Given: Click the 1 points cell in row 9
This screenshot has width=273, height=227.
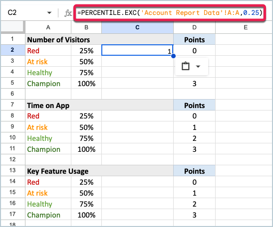Looking at the screenshot, I should [194, 127].
